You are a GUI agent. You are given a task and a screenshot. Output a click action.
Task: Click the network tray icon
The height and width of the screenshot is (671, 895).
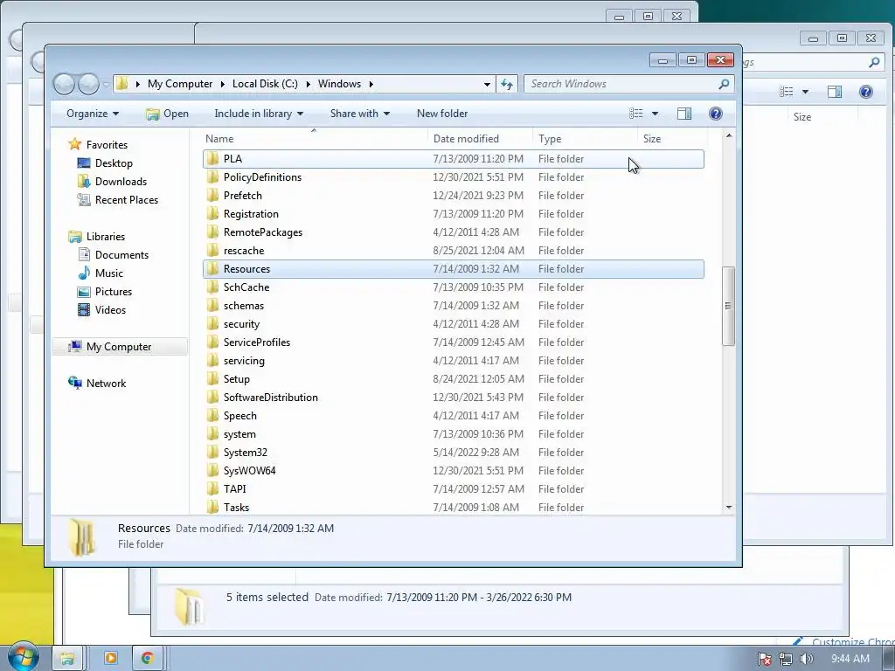pyautogui.click(x=786, y=659)
